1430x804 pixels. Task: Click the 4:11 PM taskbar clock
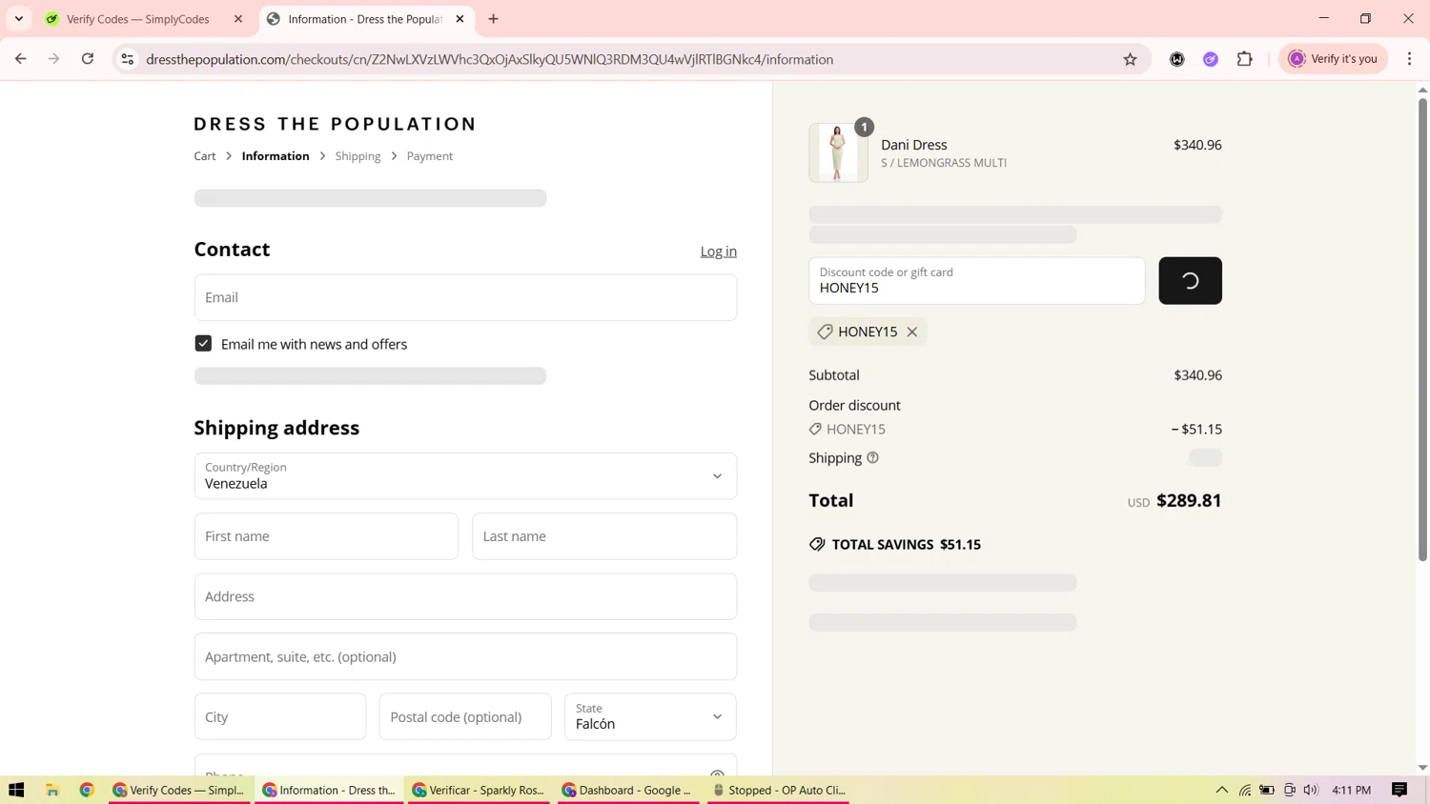pyautogui.click(x=1351, y=790)
